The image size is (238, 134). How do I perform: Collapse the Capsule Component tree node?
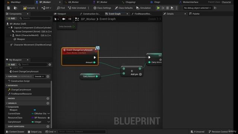pos(9,28)
